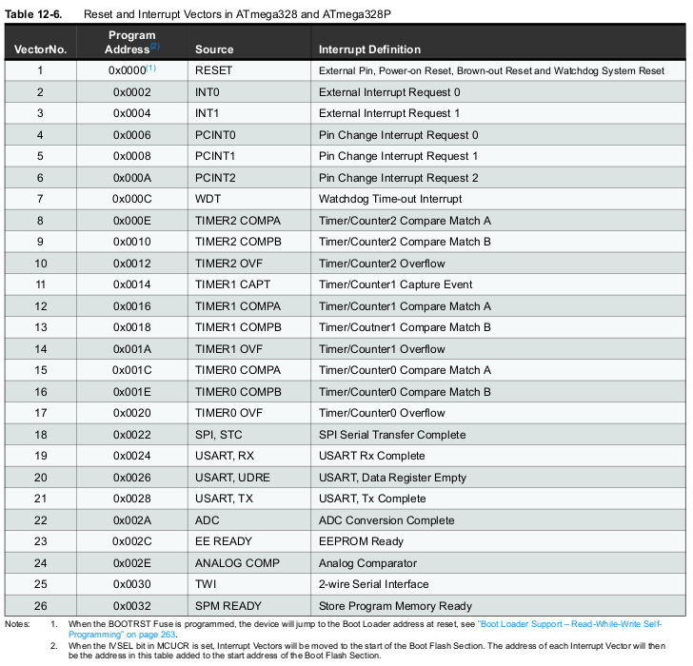
Task: Click the VectorNo. column header
Action: [x=40, y=49]
